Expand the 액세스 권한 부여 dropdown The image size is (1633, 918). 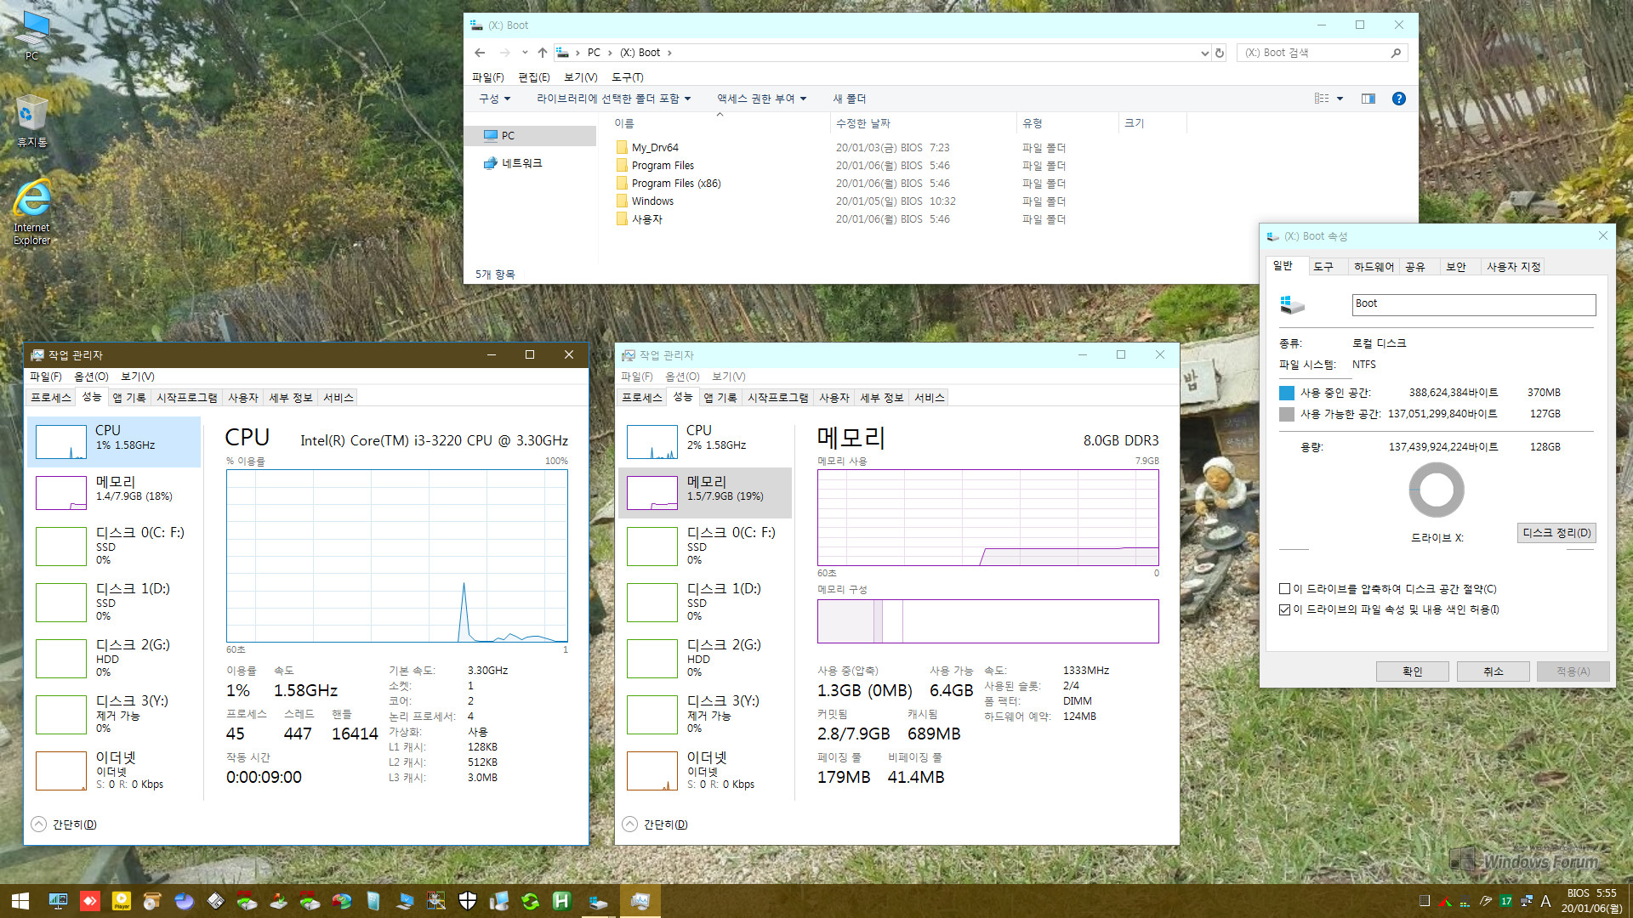click(x=761, y=99)
